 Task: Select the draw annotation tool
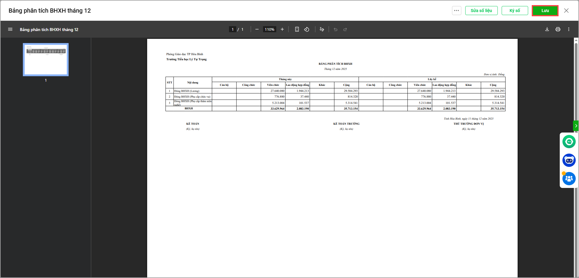322,30
